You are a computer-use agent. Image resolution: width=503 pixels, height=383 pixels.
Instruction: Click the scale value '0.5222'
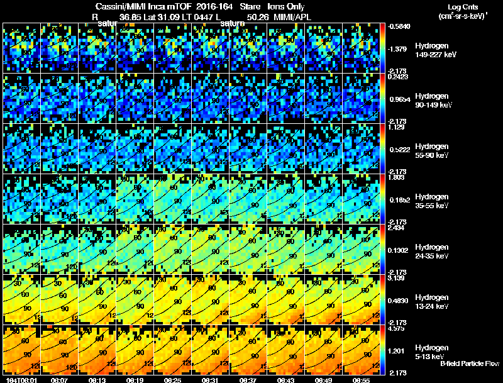pyautogui.click(x=400, y=150)
